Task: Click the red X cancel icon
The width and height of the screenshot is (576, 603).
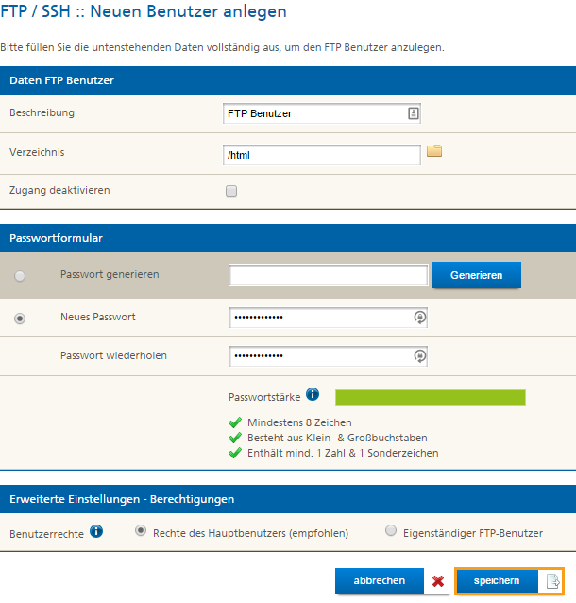Action: 438,581
